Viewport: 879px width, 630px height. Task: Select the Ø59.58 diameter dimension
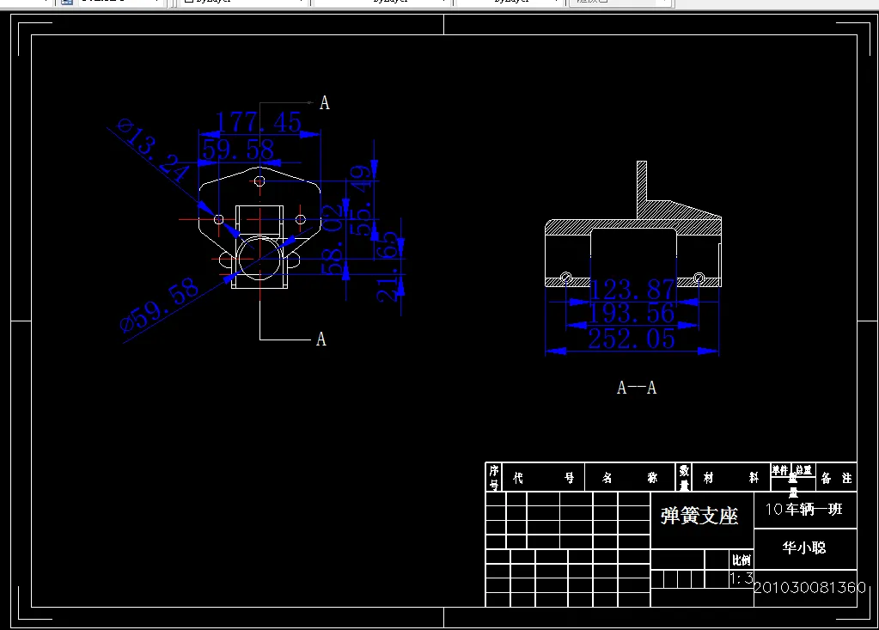(x=159, y=304)
